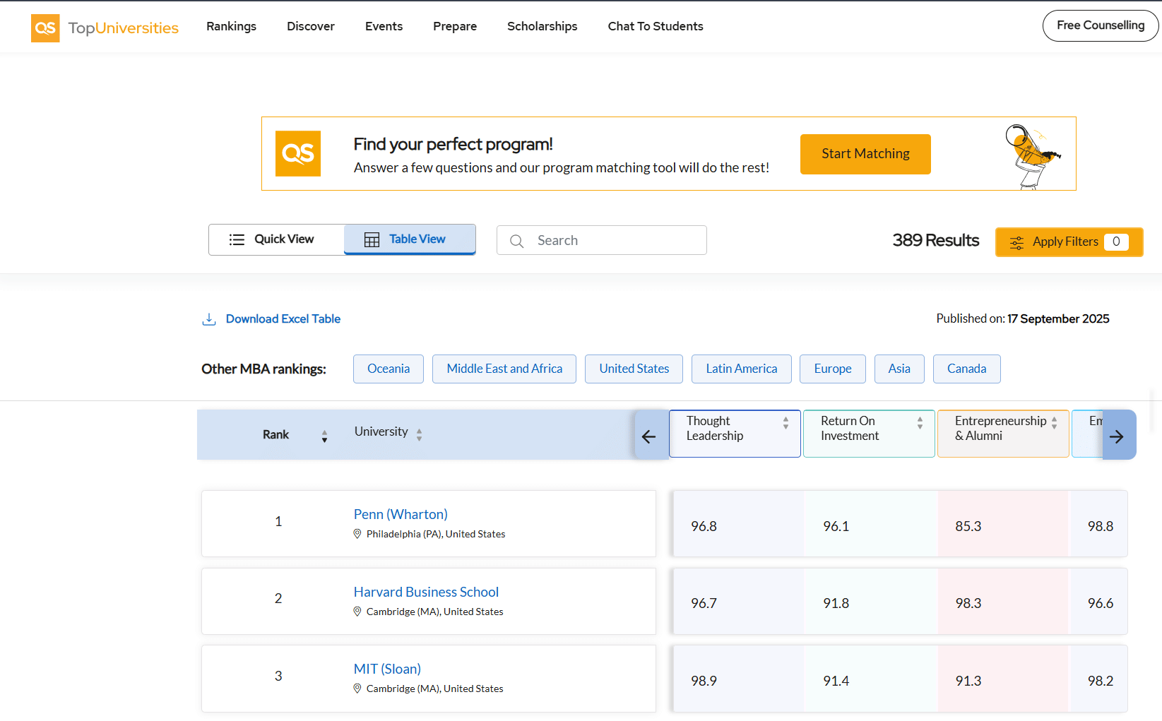Click the location pin under Penn (Wharton)
The width and height of the screenshot is (1162, 721).
(x=357, y=534)
